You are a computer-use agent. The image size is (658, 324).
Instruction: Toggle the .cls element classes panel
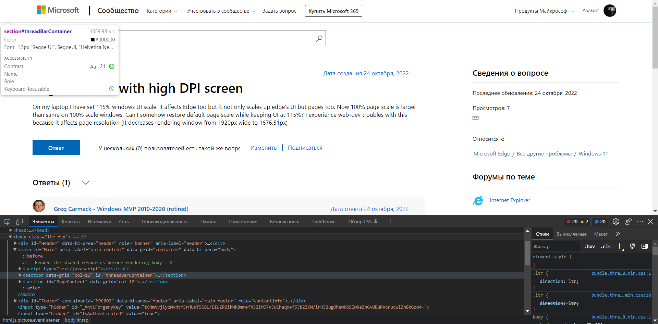coord(606,246)
